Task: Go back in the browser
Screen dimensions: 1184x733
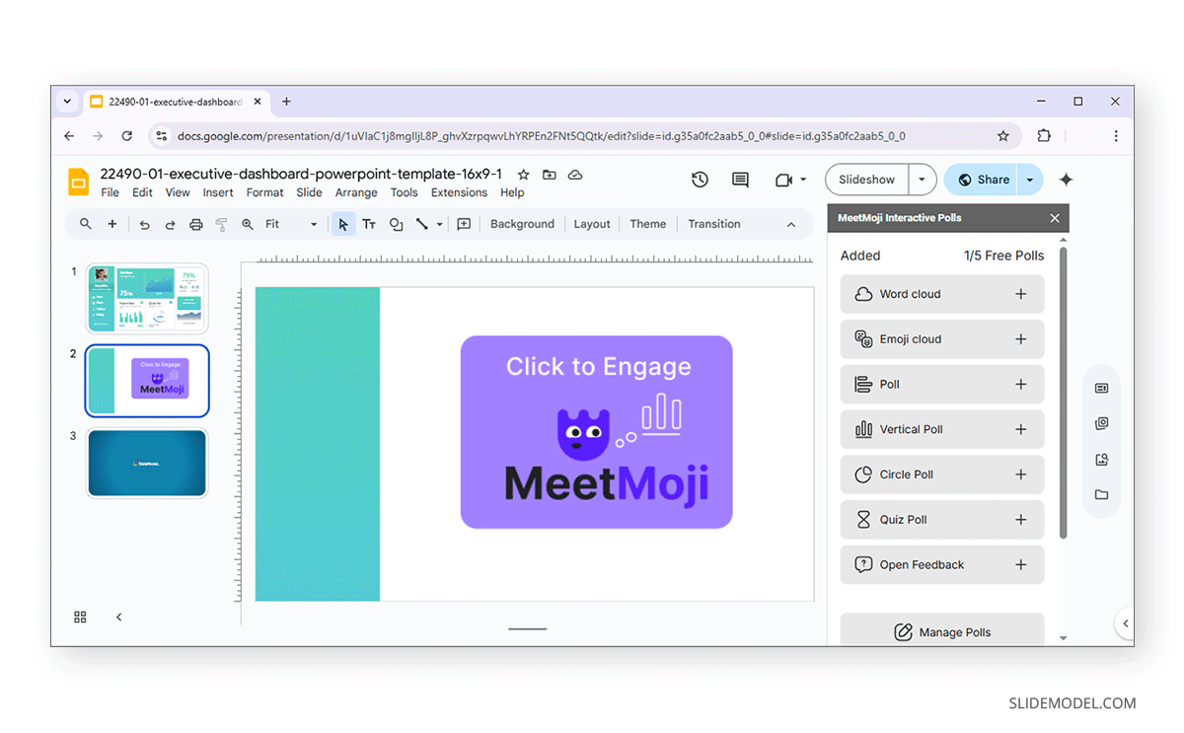Action: tap(69, 136)
